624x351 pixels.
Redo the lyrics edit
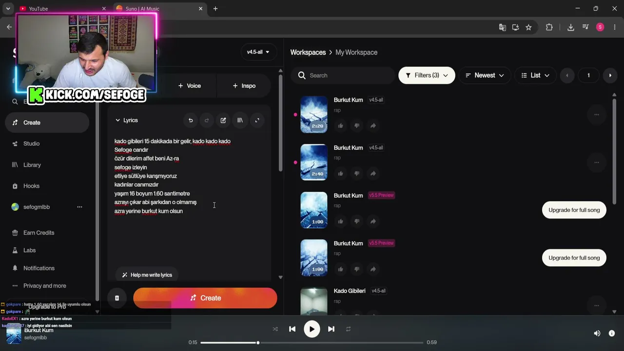pos(207,120)
